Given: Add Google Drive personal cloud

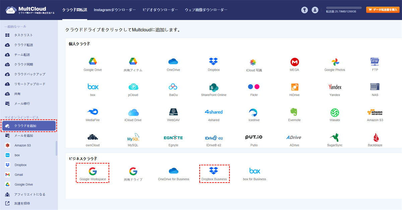Looking at the screenshot, I should tap(93, 62).
